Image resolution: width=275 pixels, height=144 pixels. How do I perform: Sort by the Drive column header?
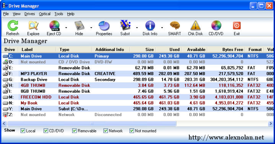point(10,50)
